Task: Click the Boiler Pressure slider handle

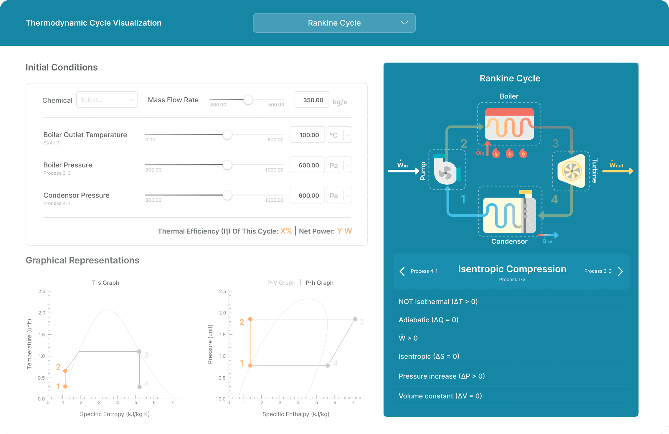Action: pos(227,165)
